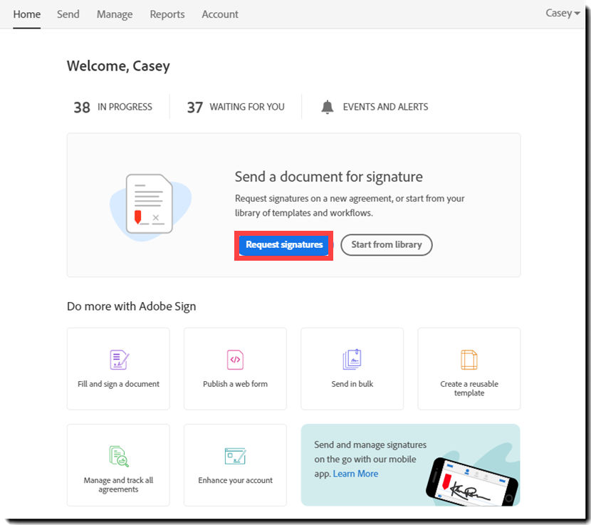The width and height of the screenshot is (591, 525).
Task: Open Create a reusable template icon
Action: (469, 360)
